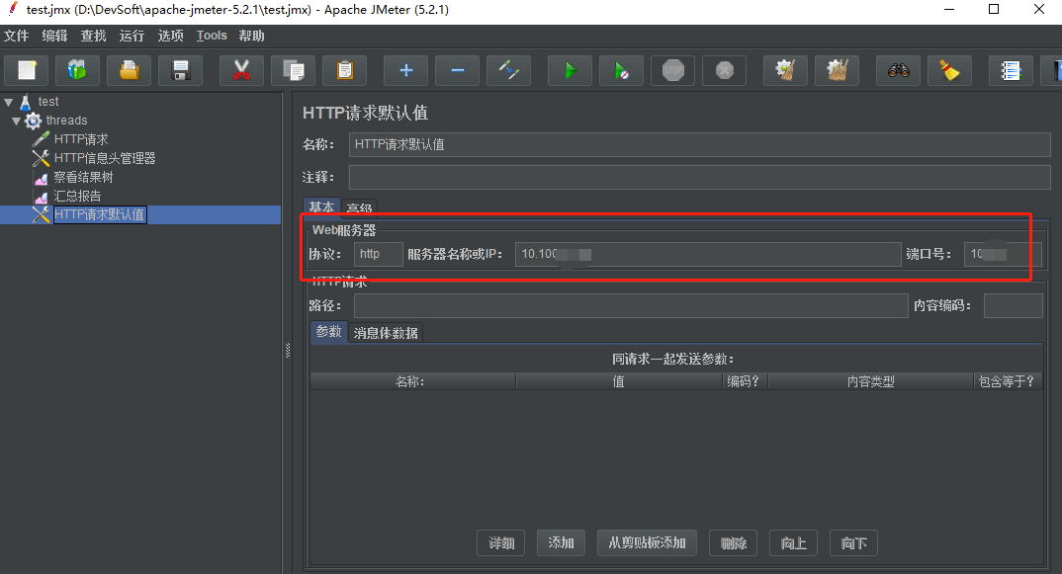
Task: Click the 详细 button
Action: coord(501,542)
